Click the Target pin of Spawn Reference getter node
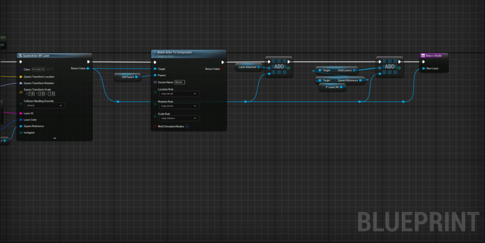 320,80
